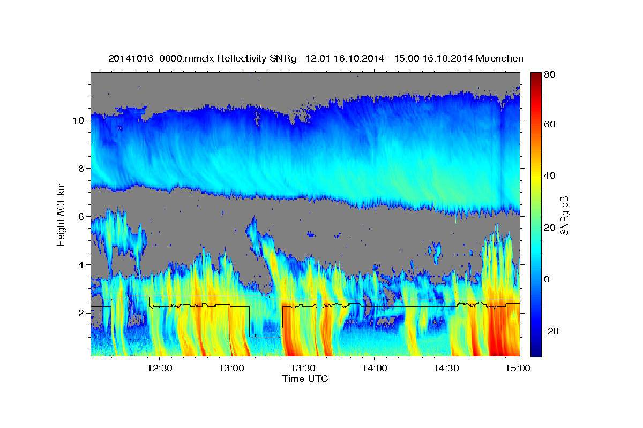Select the 14:00 time tick label
The image size is (643, 428).
tap(375, 368)
